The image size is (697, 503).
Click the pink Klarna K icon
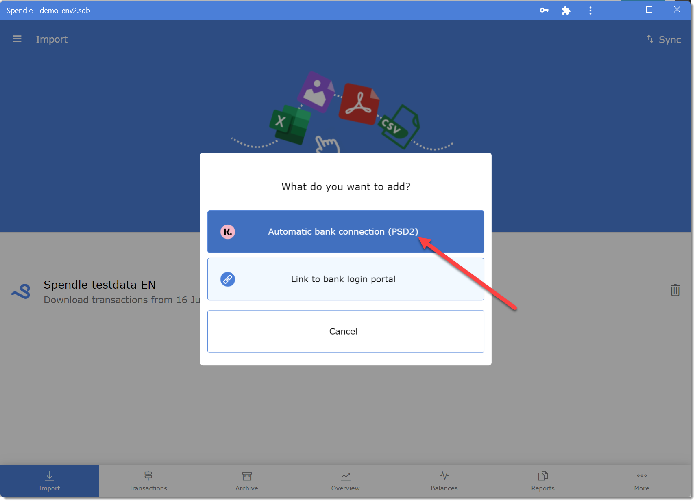point(228,232)
